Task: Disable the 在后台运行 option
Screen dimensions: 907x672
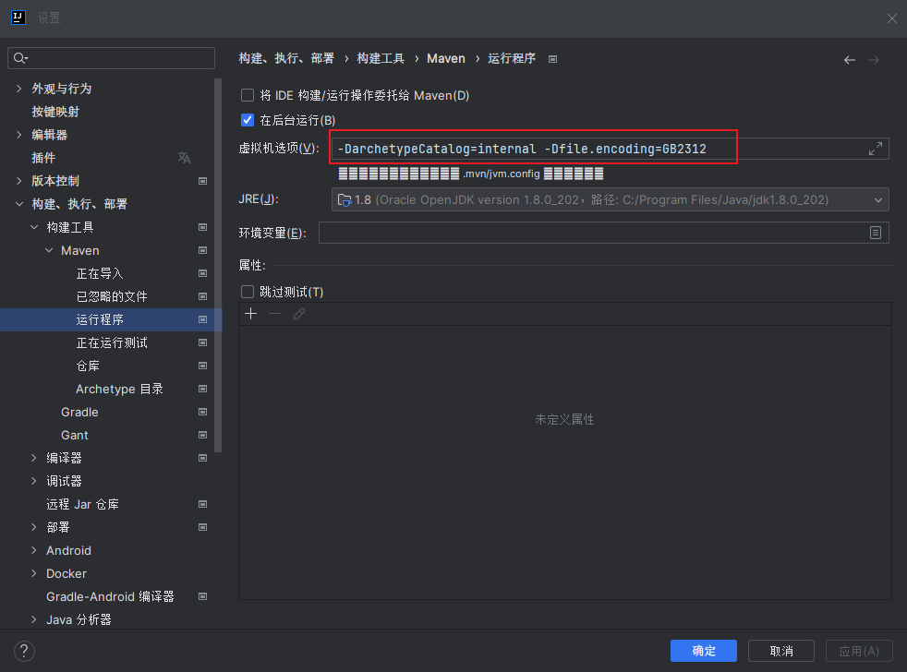Action: point(248,119)
